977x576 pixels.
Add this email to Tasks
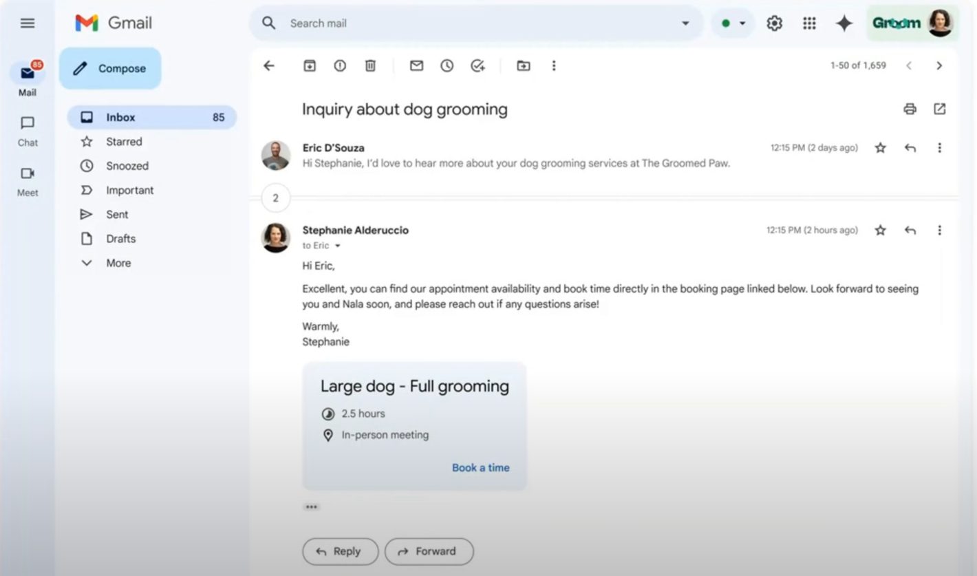point(477,65)
